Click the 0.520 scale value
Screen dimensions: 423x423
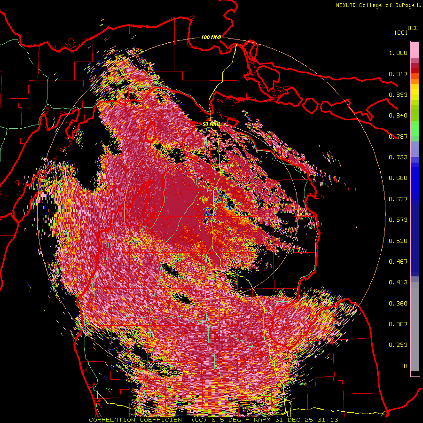(x=398, y=241)
